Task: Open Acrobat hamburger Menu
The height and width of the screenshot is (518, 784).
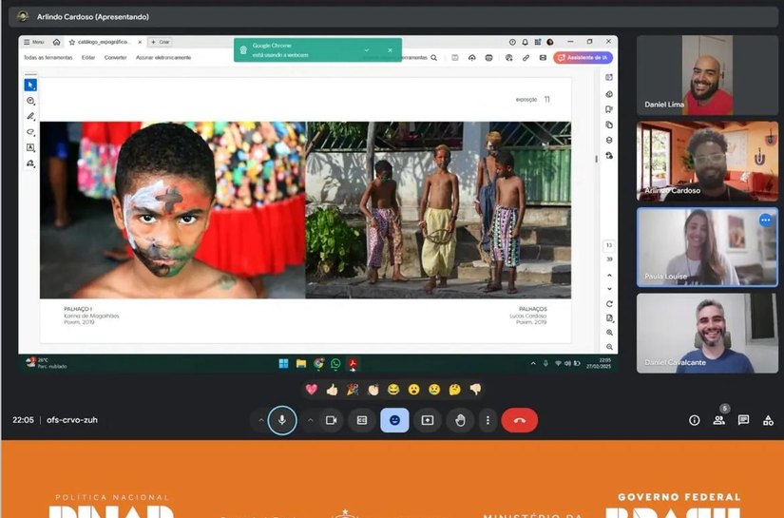Action: pyautogui.click(x=34, y=42)
